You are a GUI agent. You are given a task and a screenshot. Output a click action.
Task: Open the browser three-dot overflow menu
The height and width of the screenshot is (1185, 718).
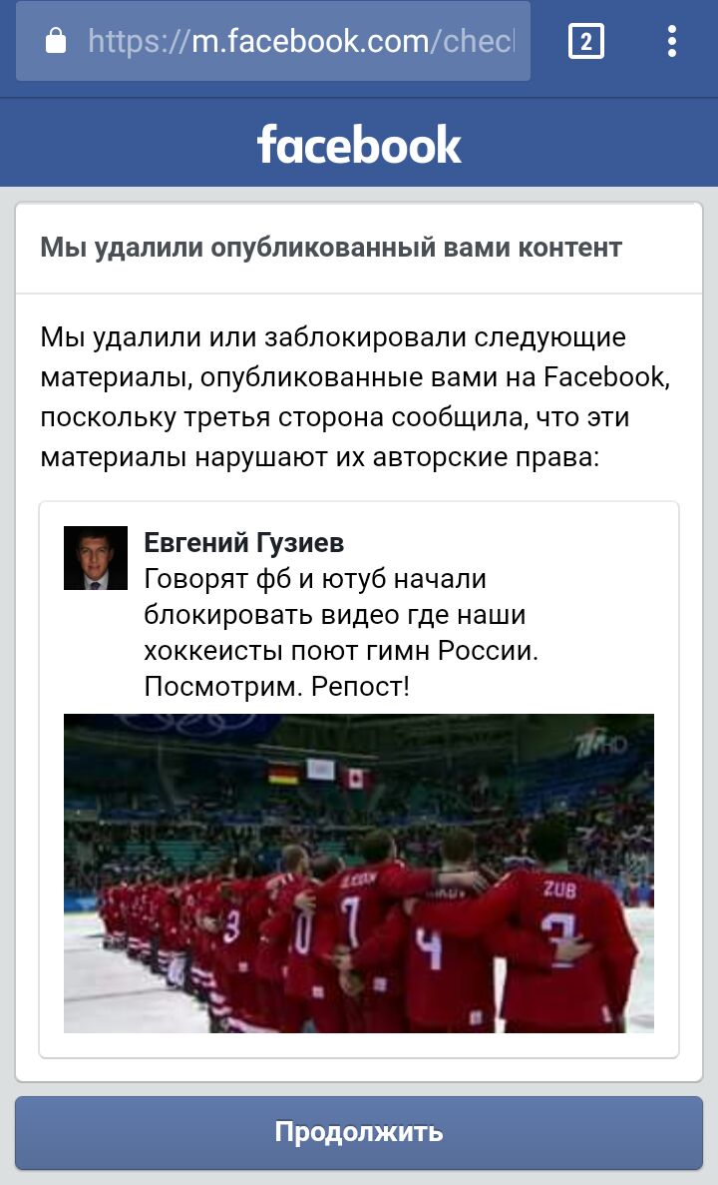[x=672, y=41]
